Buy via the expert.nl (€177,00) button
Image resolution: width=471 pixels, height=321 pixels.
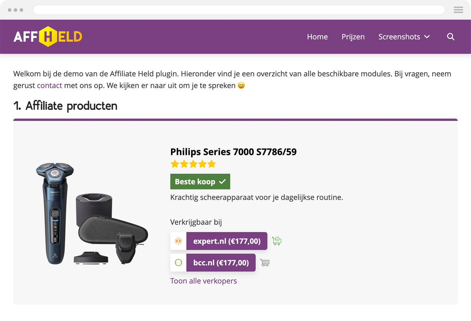227,241
